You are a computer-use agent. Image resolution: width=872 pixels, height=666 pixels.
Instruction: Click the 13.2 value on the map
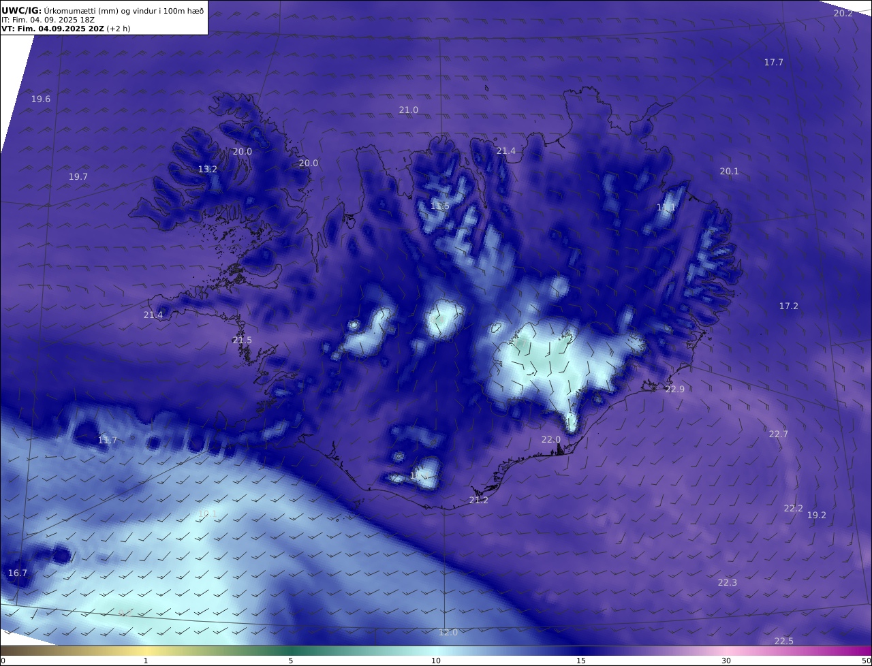point(208,170)
